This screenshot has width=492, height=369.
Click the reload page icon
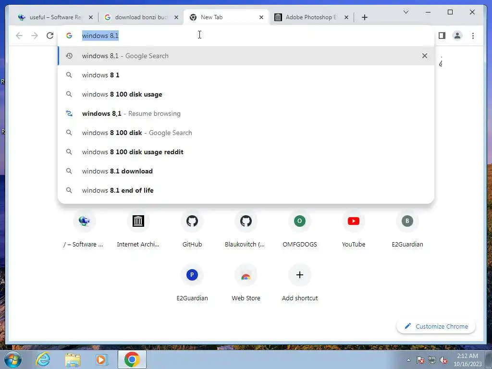click(x=50, y=36)
